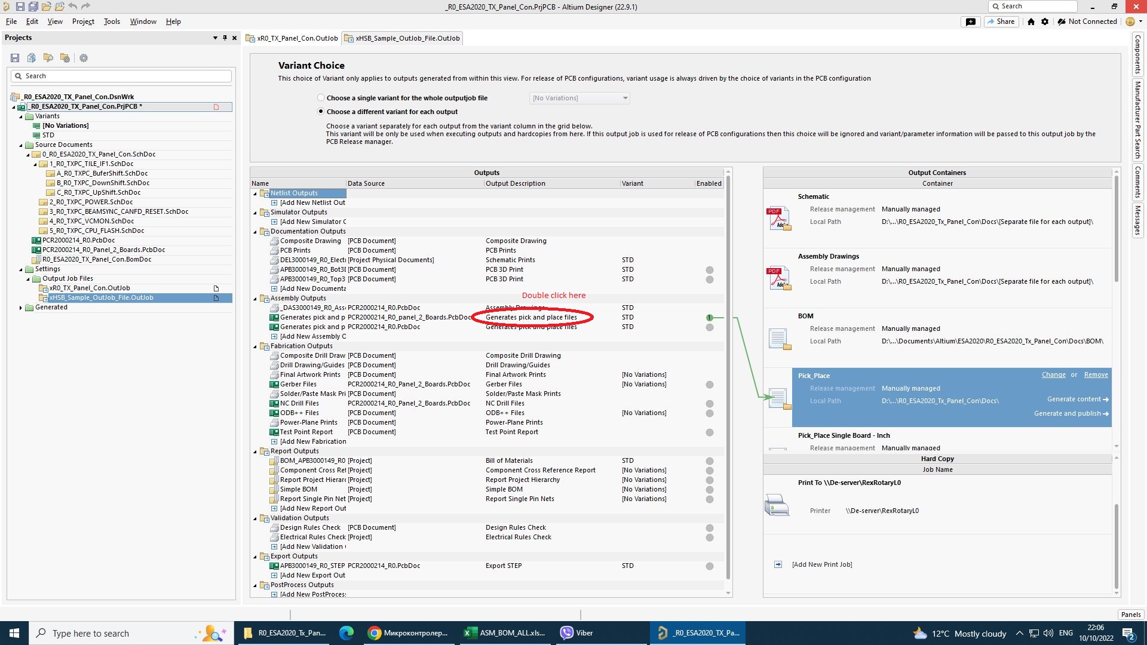This screenshot has height=645, width=1147.
Task: Click Generate content link
Action: 1078,400
